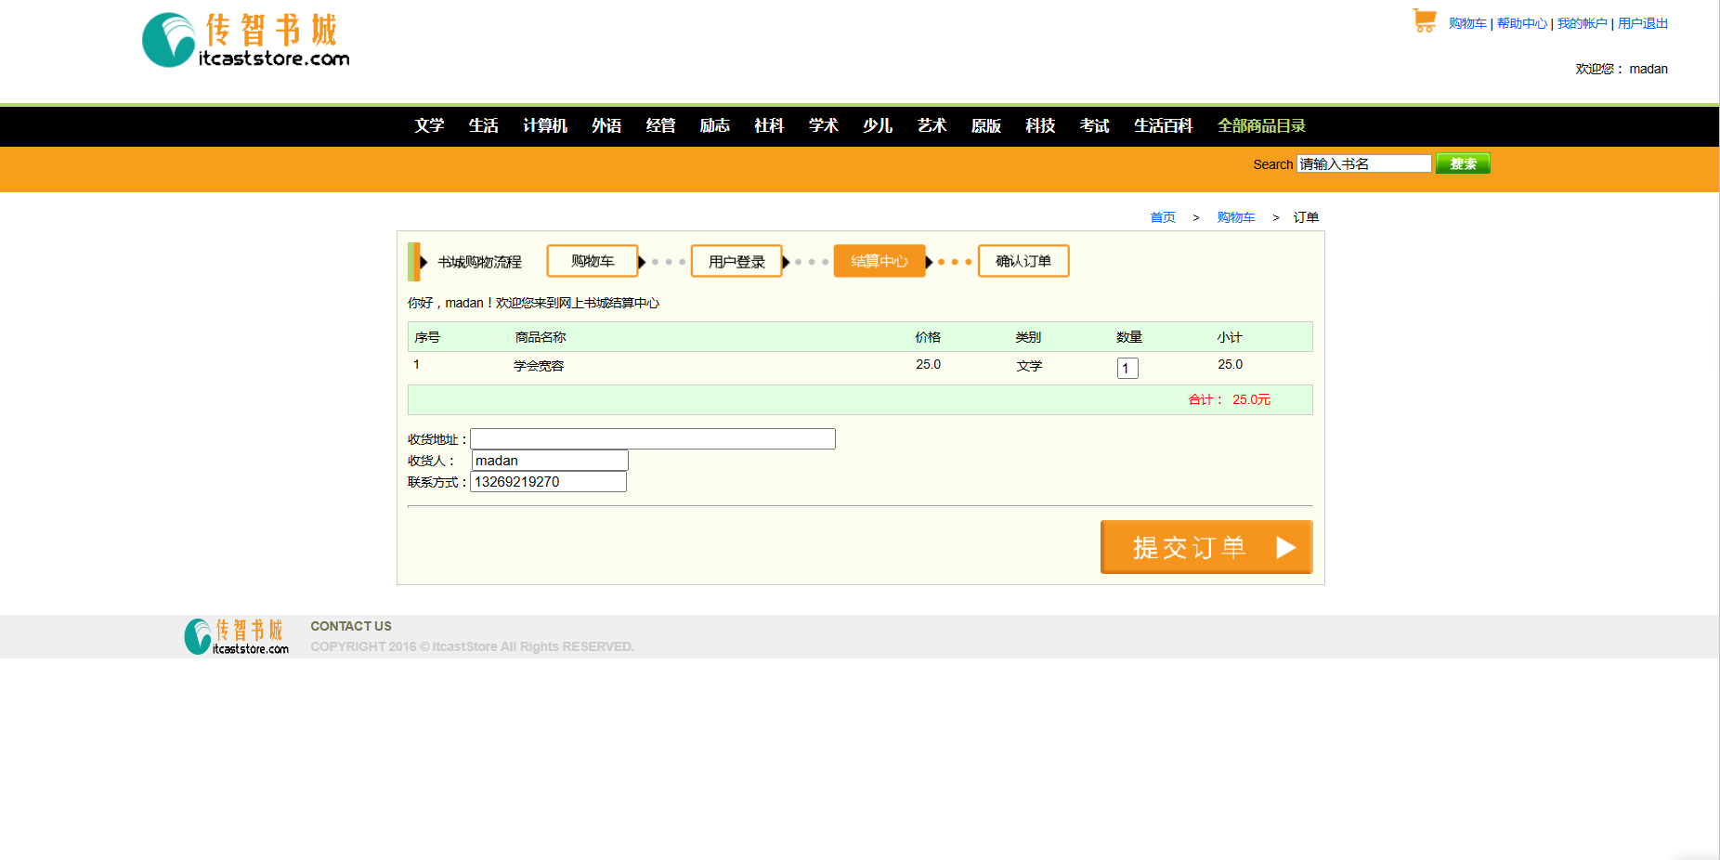Image resolution: width=1720 pixels, height=860 pixels.
Task: Click the 用户登录 step box
Action: pyautogui.click(x=736, y=261)
